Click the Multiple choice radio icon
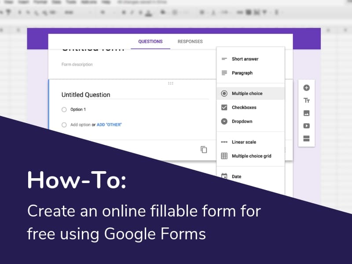Image resolution: width=352 pixels, height=264 pixels. coord(224,93)
